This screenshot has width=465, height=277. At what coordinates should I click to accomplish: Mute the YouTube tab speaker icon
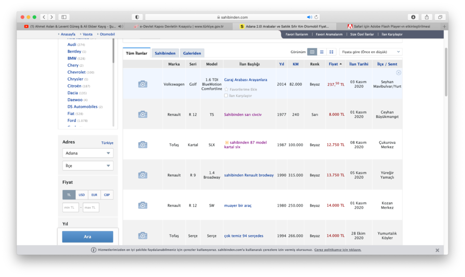coord(120,26)
